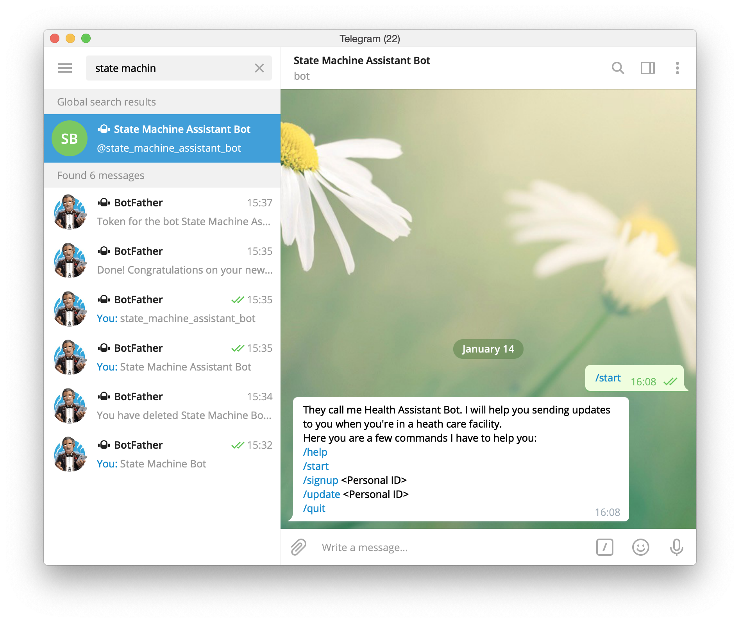Click the green SB avatar
This screenshot has width=740, height=623.
tap(70, 138)
